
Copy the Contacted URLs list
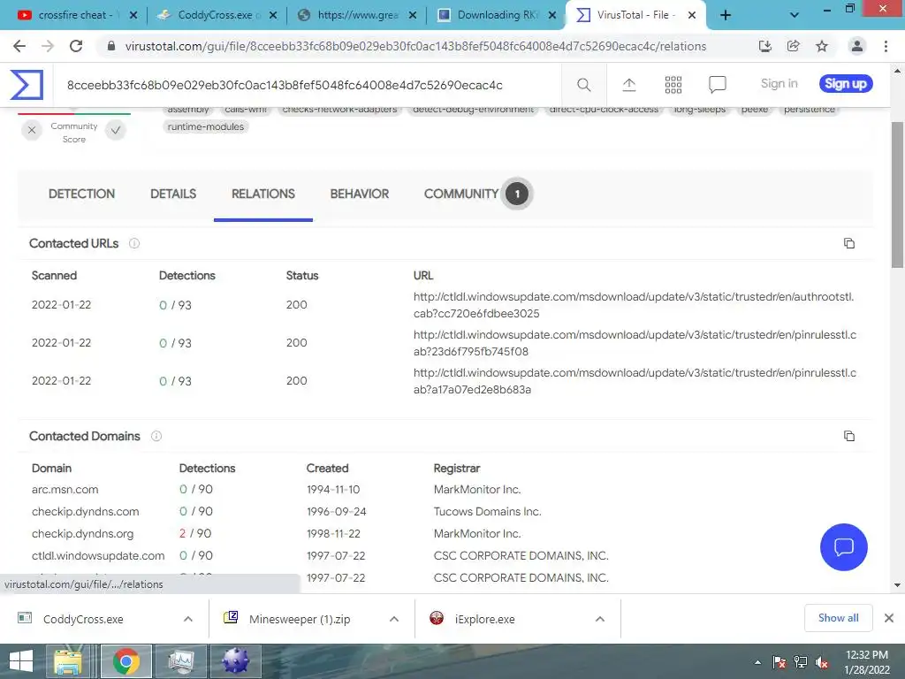click(x=849, y=243)
